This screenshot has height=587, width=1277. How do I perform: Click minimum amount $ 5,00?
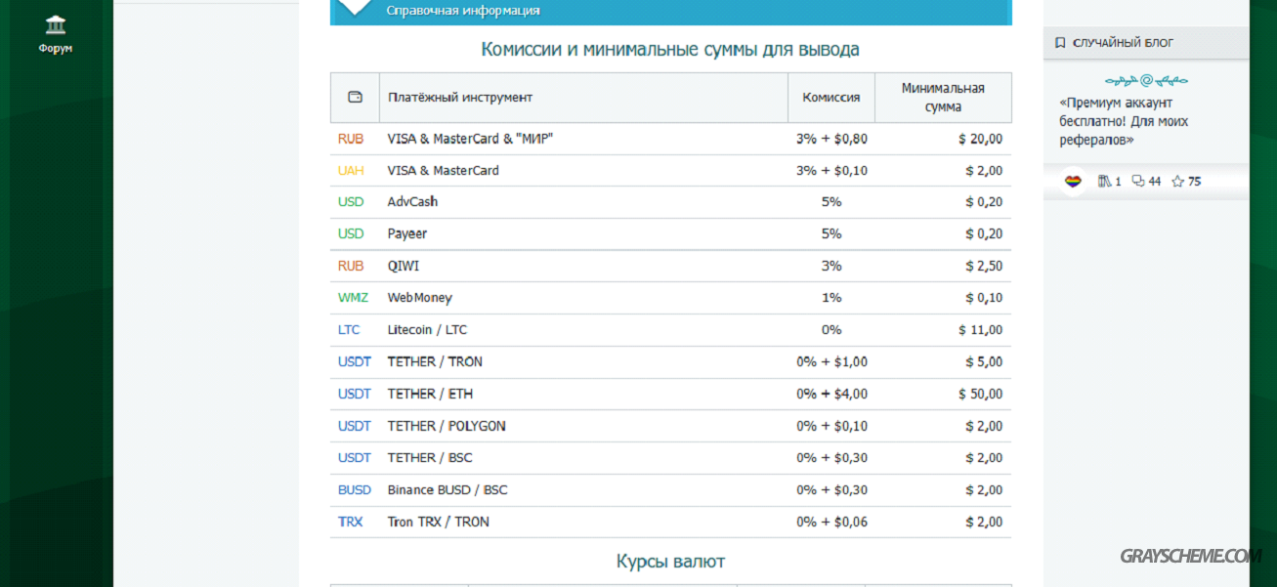(x=984, y=362)
